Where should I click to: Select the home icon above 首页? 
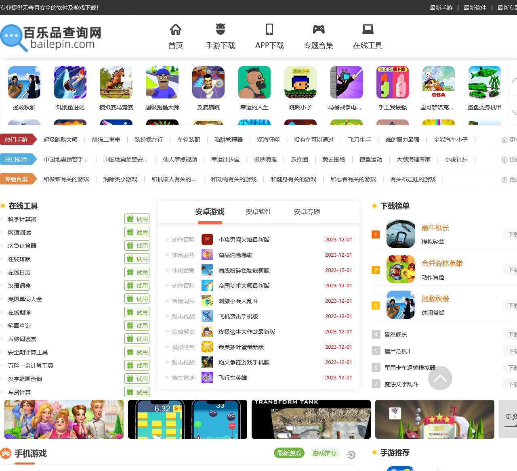click(175, 29)
